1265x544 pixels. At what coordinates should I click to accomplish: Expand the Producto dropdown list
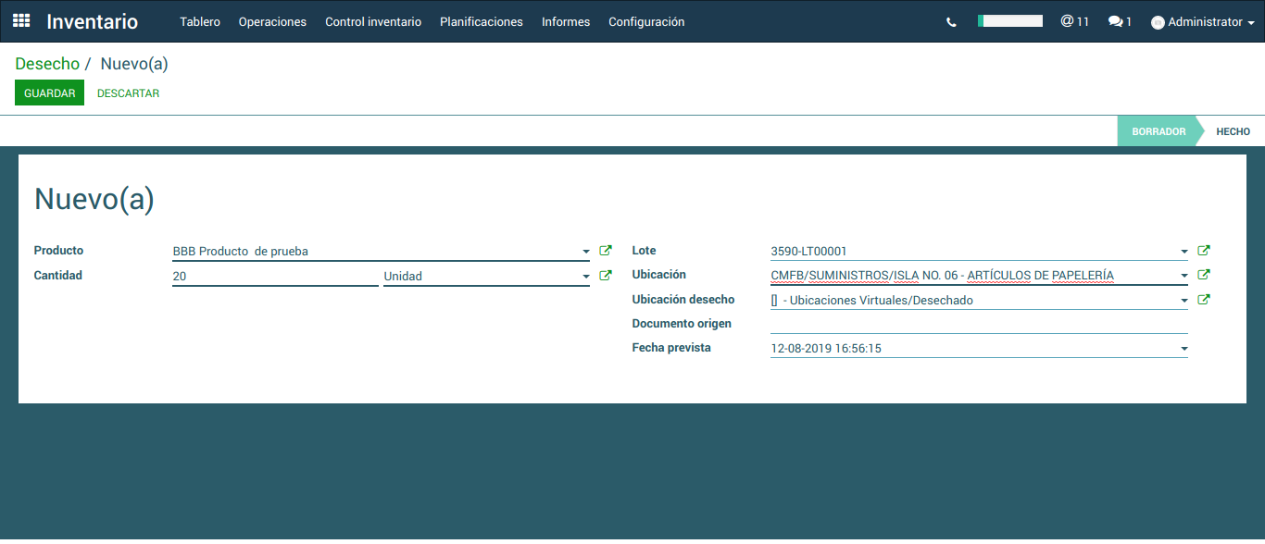[585, 252]
